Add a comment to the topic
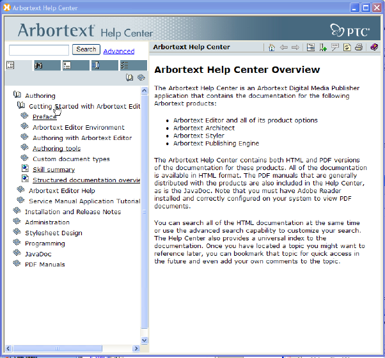The width and height of the screenshot is (385, 358). pyautogui.click(x=335, y=47)
